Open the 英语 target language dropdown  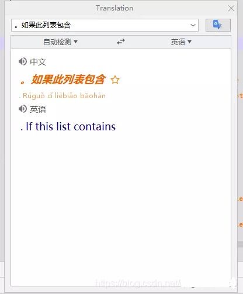(x=181, y=41)
